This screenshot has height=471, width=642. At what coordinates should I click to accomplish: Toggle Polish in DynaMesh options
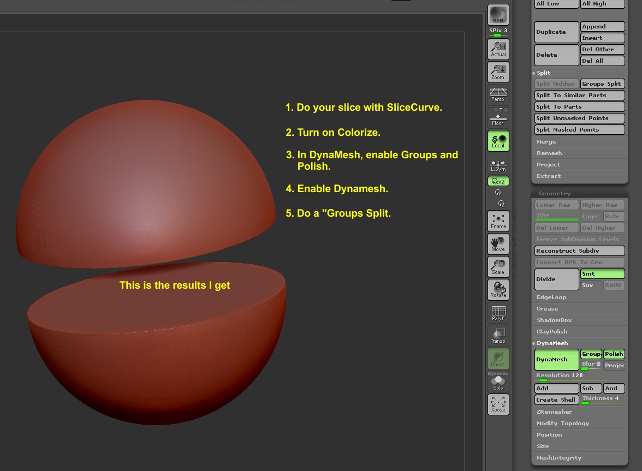coord(614,354)
